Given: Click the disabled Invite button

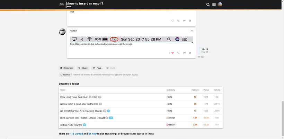Looking at the screenshot, I should point(111,68).
